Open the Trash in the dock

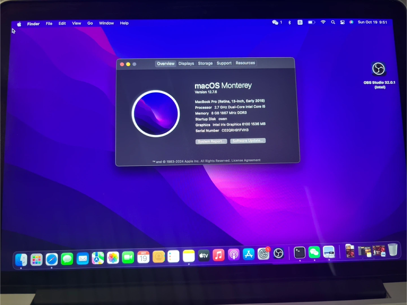[393, 250]
